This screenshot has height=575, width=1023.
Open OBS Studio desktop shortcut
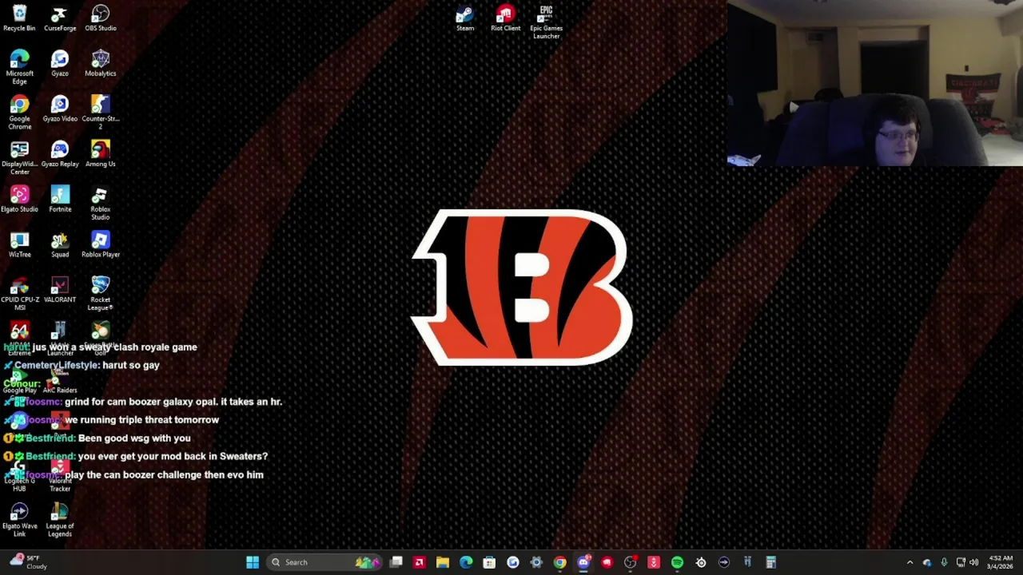pos(101,18)
